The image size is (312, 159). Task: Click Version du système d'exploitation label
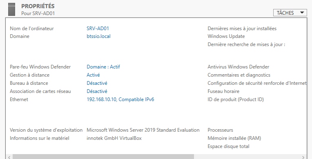(x=46, y=130)
